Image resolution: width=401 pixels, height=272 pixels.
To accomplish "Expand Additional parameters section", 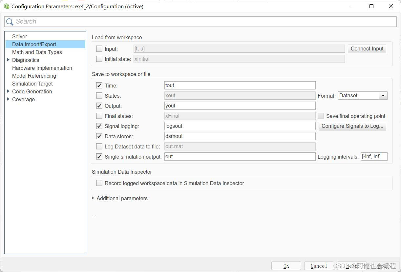I will (x=93, y=198).
